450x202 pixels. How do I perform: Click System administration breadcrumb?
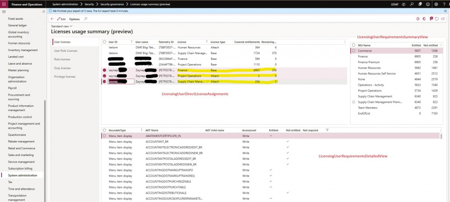[65, 4]
